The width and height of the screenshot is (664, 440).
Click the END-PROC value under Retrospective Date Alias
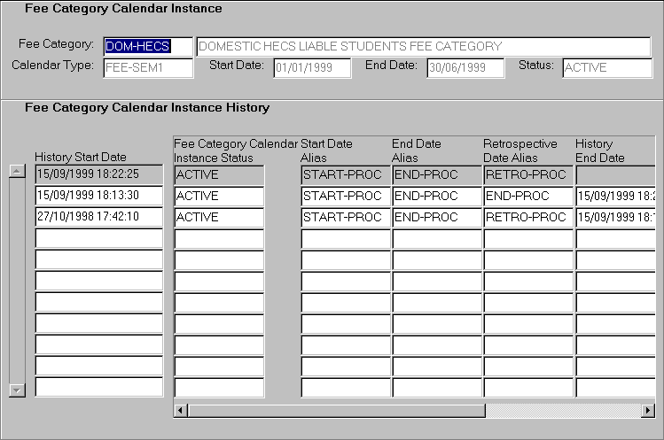[528, 196]
